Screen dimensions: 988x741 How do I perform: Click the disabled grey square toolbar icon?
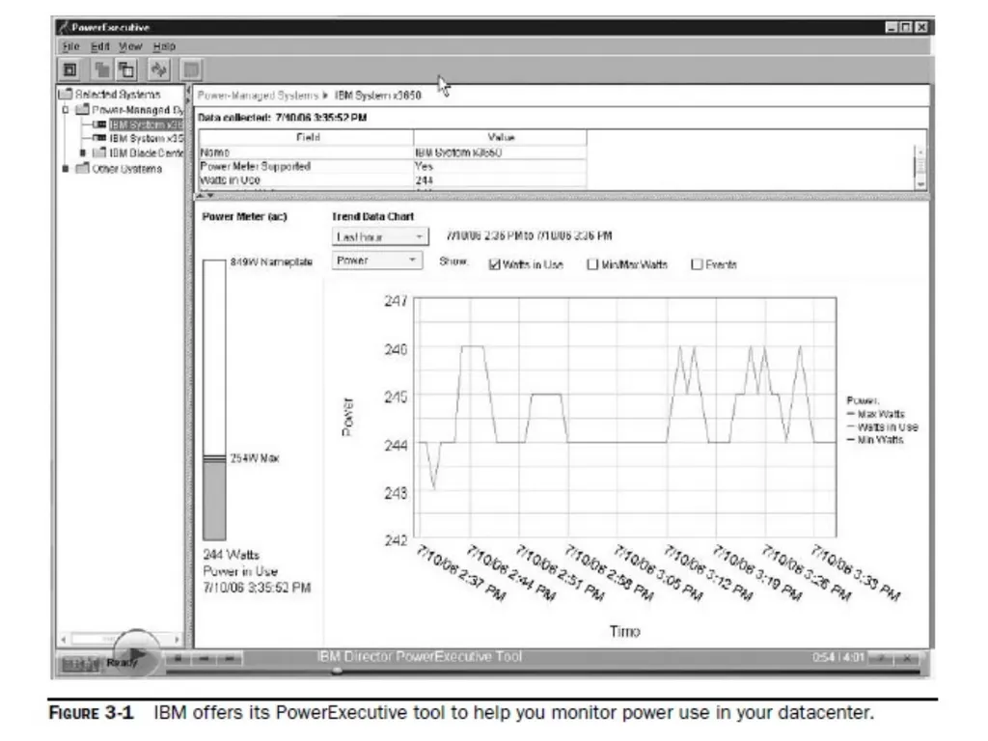[x=191, y=69]
